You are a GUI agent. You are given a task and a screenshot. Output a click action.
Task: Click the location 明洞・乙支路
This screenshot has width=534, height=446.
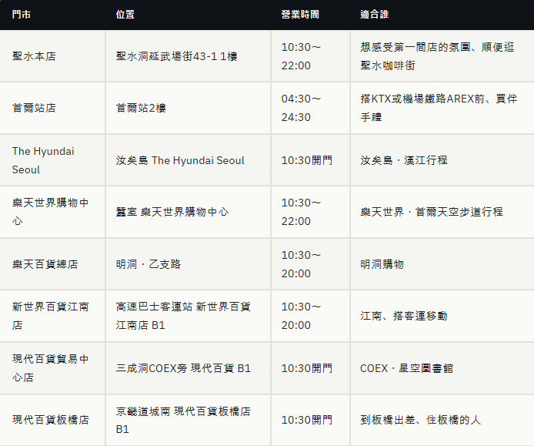coord(149,264)
